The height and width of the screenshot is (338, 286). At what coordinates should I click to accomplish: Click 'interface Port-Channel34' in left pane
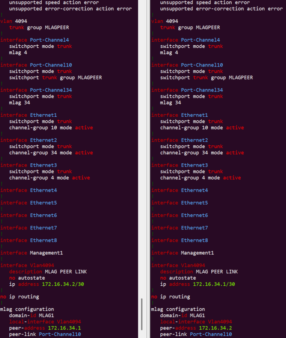click(x=36, y=90)
